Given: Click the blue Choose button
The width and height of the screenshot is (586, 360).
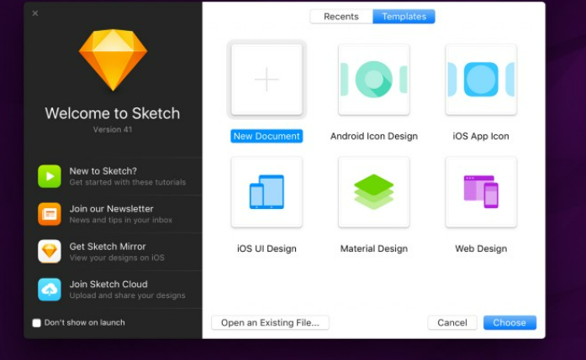Looking at the screenshot, I should 509,323.
